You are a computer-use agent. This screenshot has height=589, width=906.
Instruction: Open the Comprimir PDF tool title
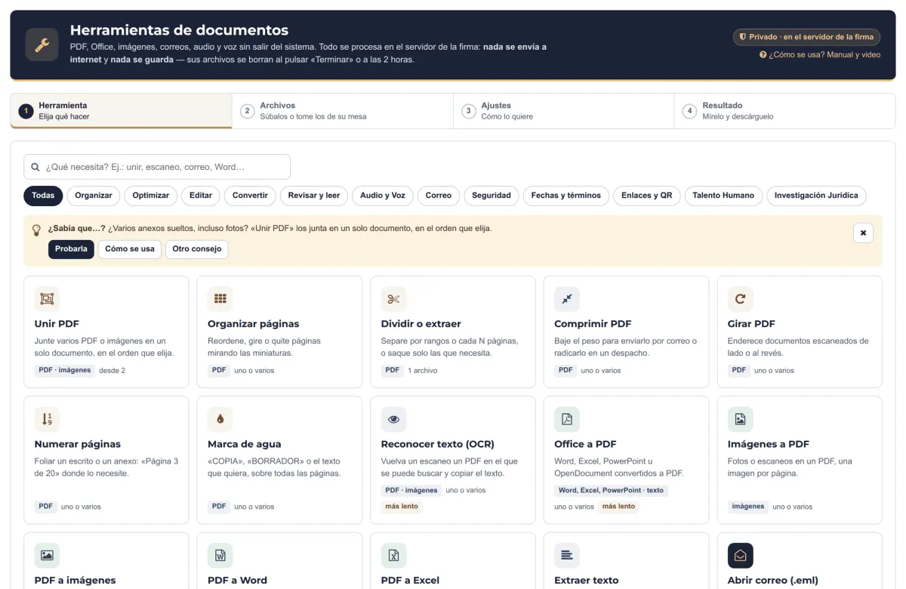(x=593, y=324)
